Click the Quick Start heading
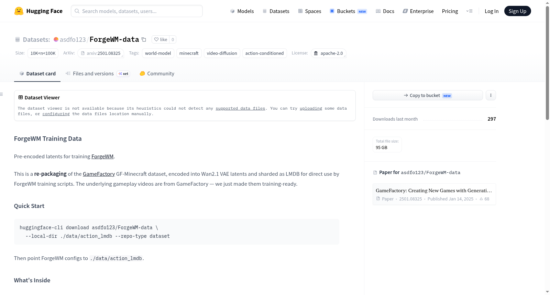 click(x=29, y=206)
